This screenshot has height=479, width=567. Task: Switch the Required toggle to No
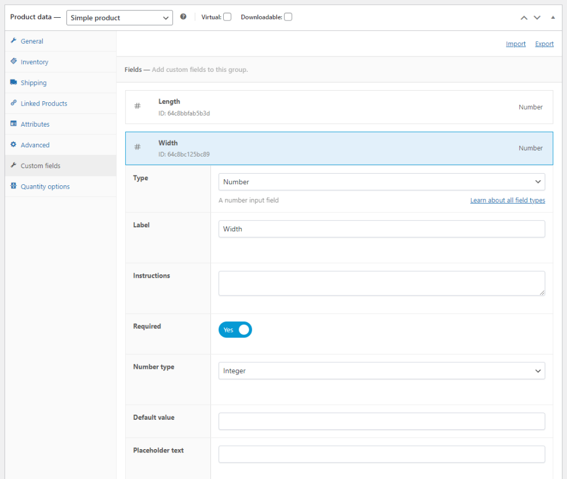point(235,330)
